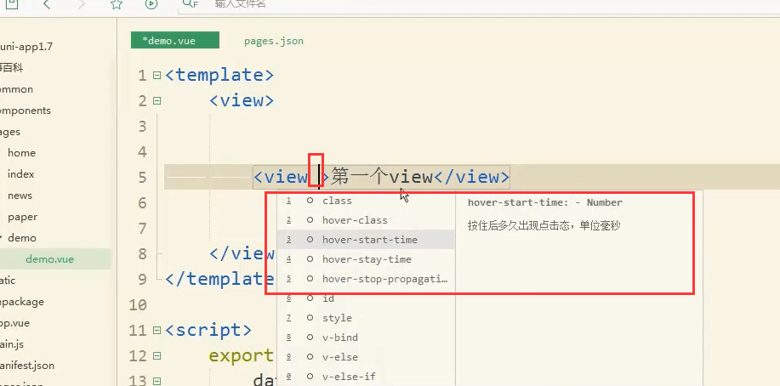
Task: Click the 按住后多久出现点击态 description text
Action: (544, 226)
